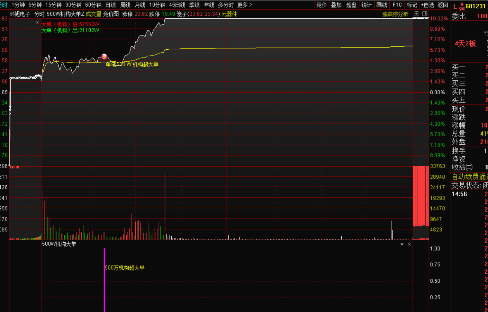Click the 叠加 overlay button
Image resolution: width=488 pixels, height=312 pixels.
point(336,5)
